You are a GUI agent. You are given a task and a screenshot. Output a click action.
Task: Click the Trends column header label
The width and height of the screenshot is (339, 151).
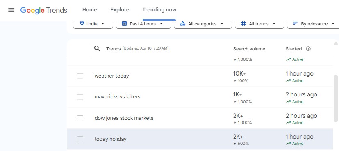[x=113, y=49]
